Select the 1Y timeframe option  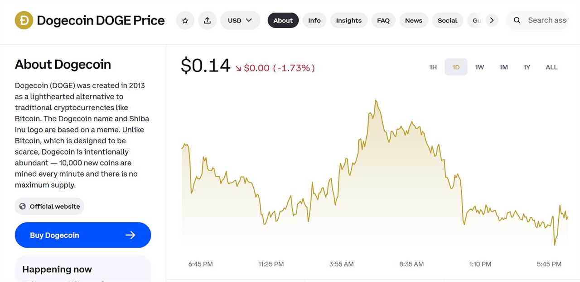(x=527, y=67)
